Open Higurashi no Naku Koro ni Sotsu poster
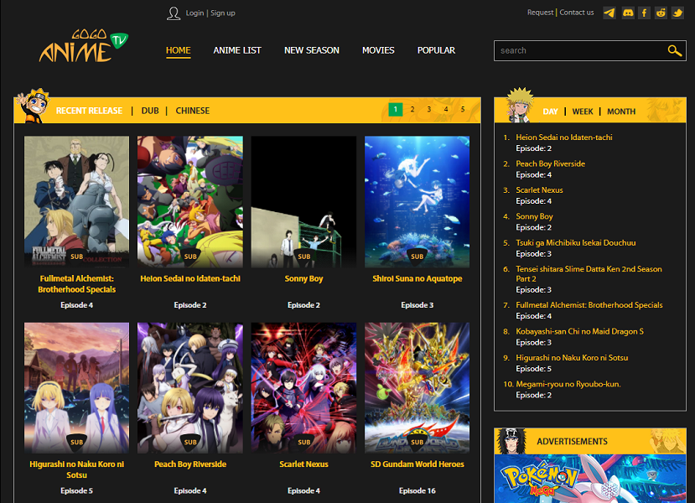Image resolution: width=695 pixels, height=503 pixels. pyautogui.click(x=76, y=388)
